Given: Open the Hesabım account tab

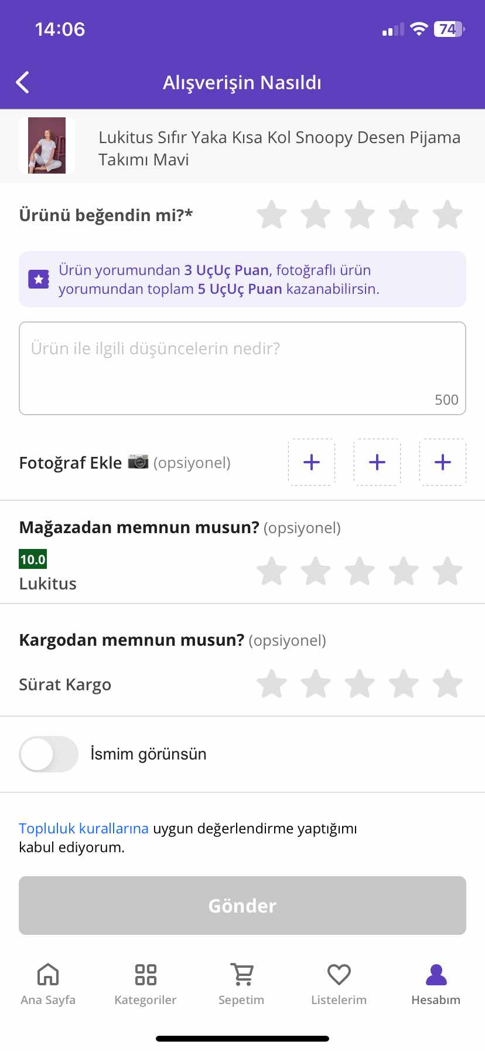Looking at the screenshot, I should 436,984.
